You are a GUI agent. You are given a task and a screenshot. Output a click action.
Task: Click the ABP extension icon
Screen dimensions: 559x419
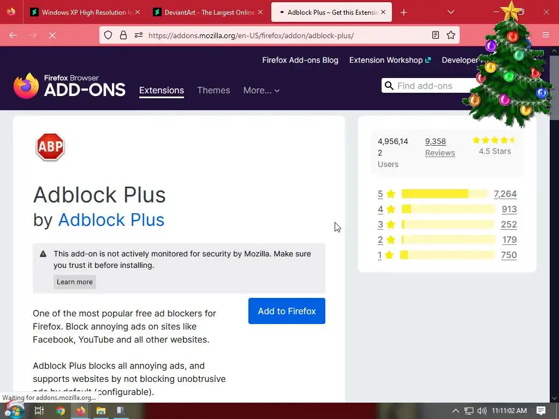pyautogui.click(x=50, y=146)
